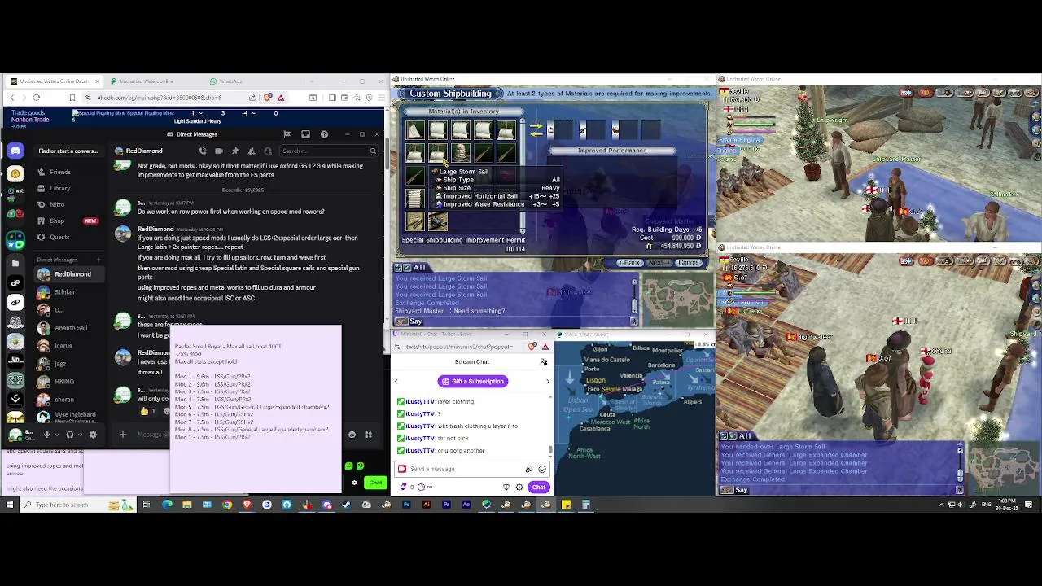Add friends to the DM

252,151
